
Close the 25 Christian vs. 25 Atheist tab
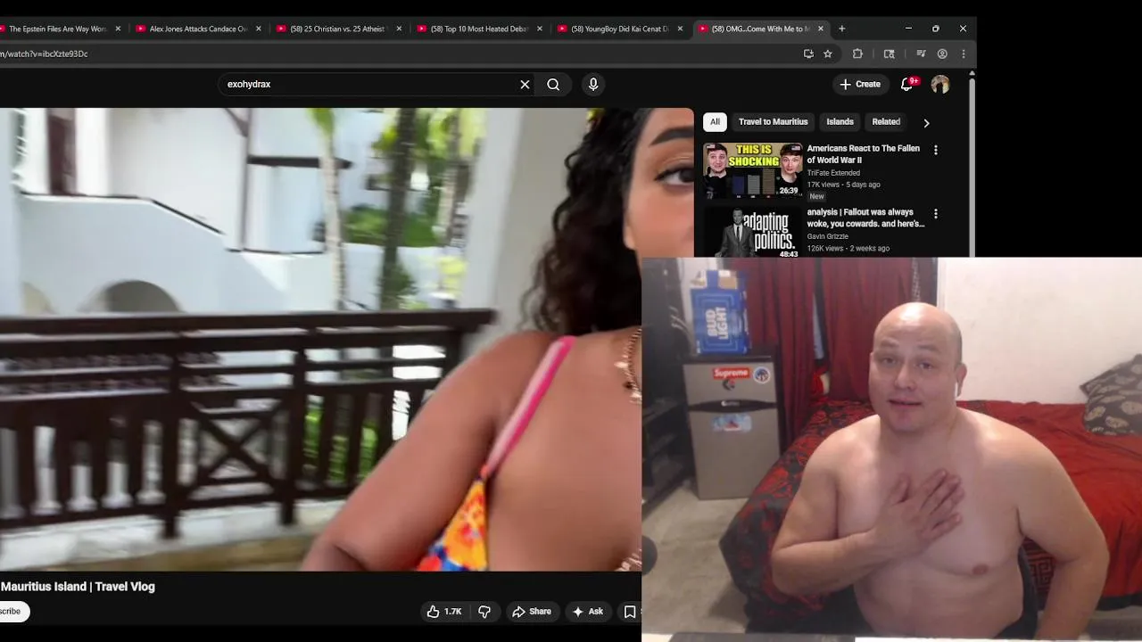(x=399, y=29)
